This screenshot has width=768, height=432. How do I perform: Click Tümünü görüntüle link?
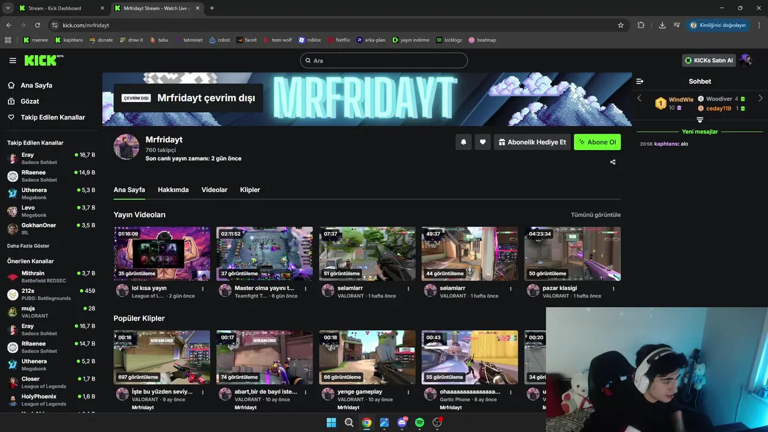coord(596,215)
